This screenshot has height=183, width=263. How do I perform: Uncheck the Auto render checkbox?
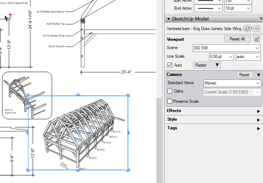170,65
